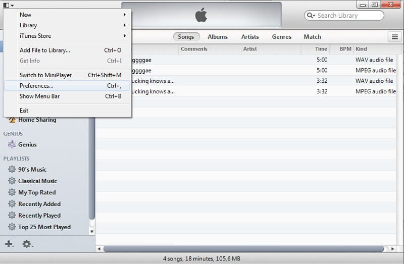The width and height of the screenshot is (404, 264).
Task: Click the My Top Rated gear icon
Action: (x=12, y=192)
